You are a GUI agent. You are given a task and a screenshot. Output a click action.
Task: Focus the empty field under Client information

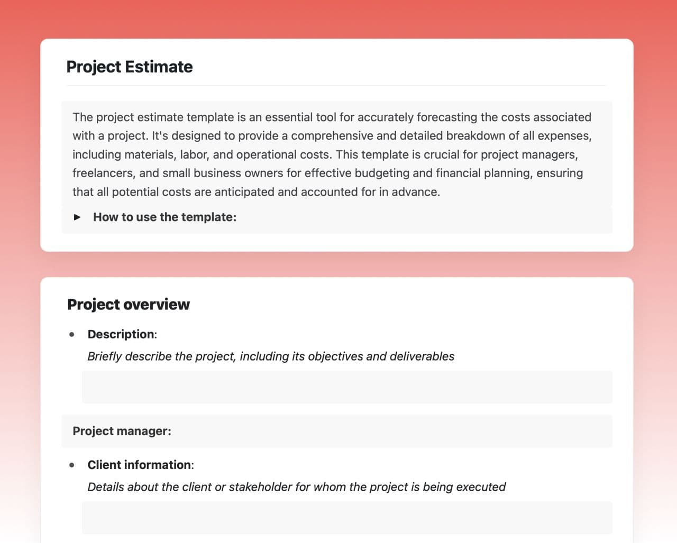pos(347,518)
